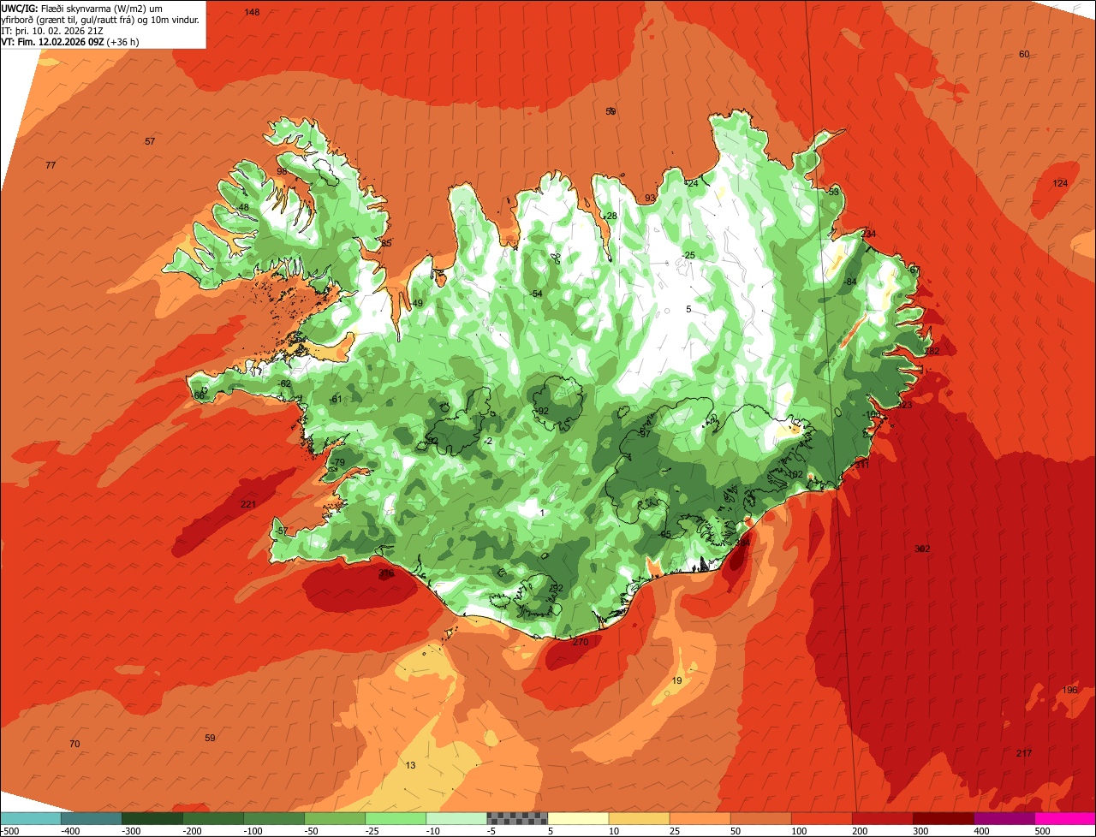1096x837 pixels.
Task: Click the map value '124' in the northeast sea
Action: 1060,184
